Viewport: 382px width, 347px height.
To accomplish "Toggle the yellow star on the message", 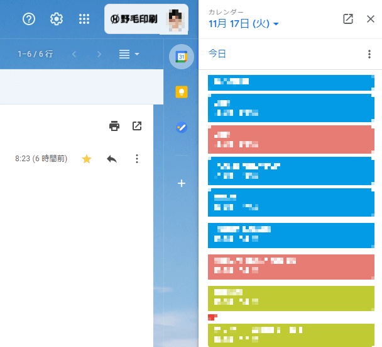I will [x=87, y=159].
